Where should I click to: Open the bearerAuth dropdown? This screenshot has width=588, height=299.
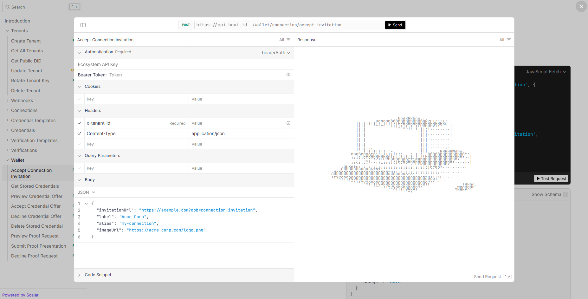click(x=276, y=53)
